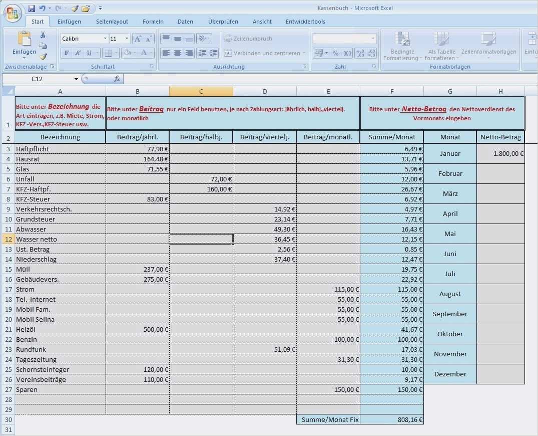Switch to the Formeln ribbon tab
This screenshot has height=436, width=538.
coord(153,22)
